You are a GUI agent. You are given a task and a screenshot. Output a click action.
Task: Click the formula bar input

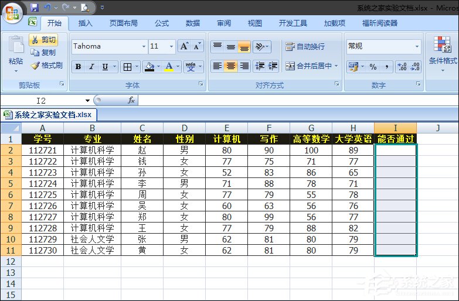pyautogui.click(x=298, y=101)
